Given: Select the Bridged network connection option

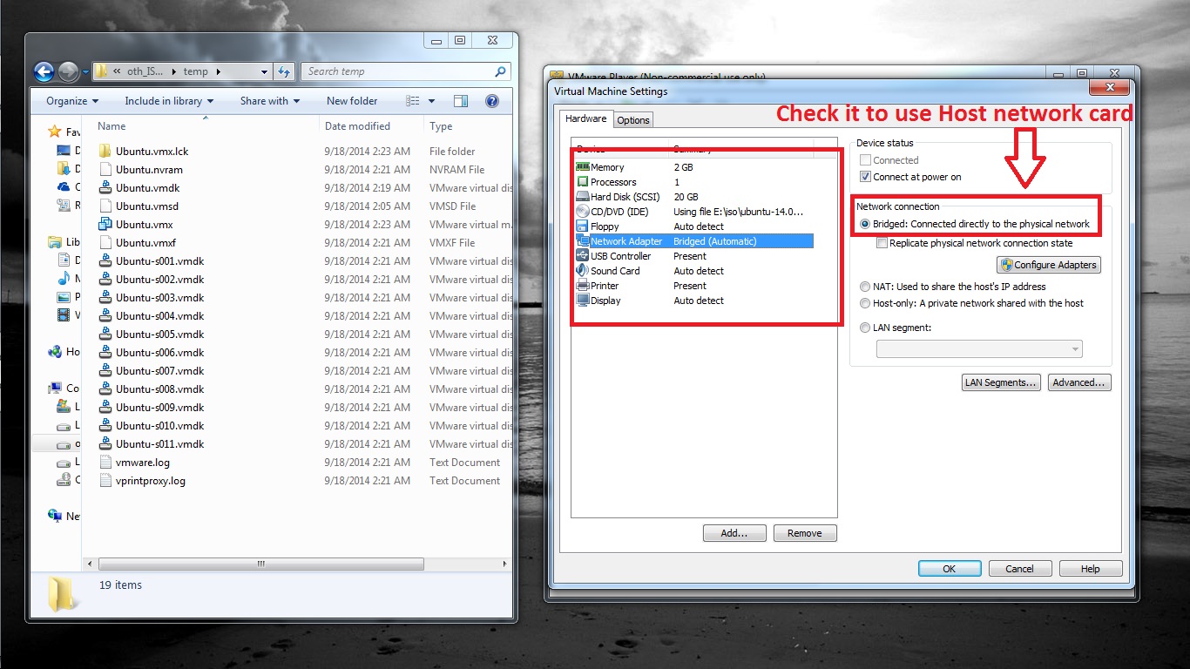Looking at the screenshot, I should click(x=865, y=224).
